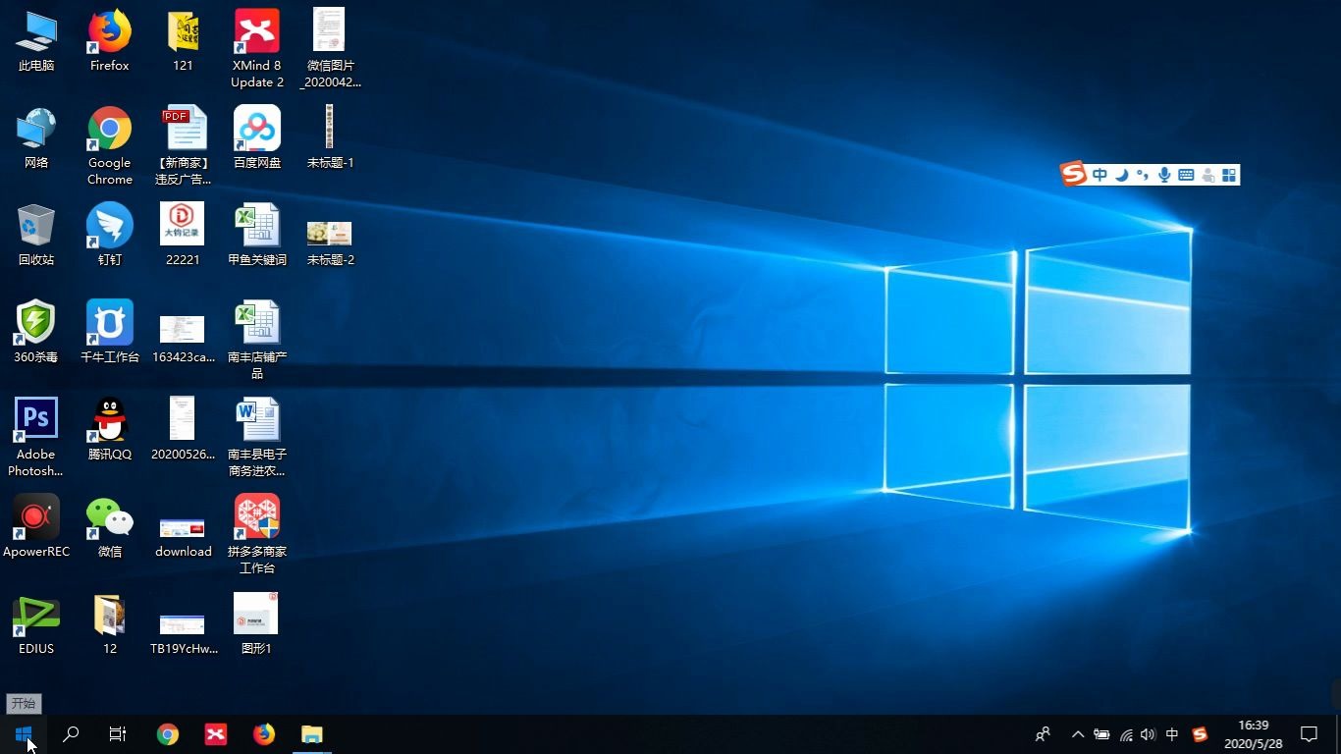Open the Windows Start menu
This screenshot has width=1341, height=754.
pos(24,734)
